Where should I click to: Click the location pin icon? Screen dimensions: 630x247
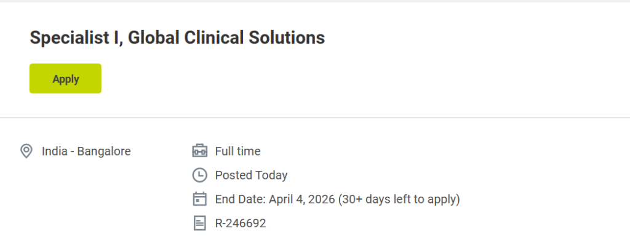pos(26,151)
